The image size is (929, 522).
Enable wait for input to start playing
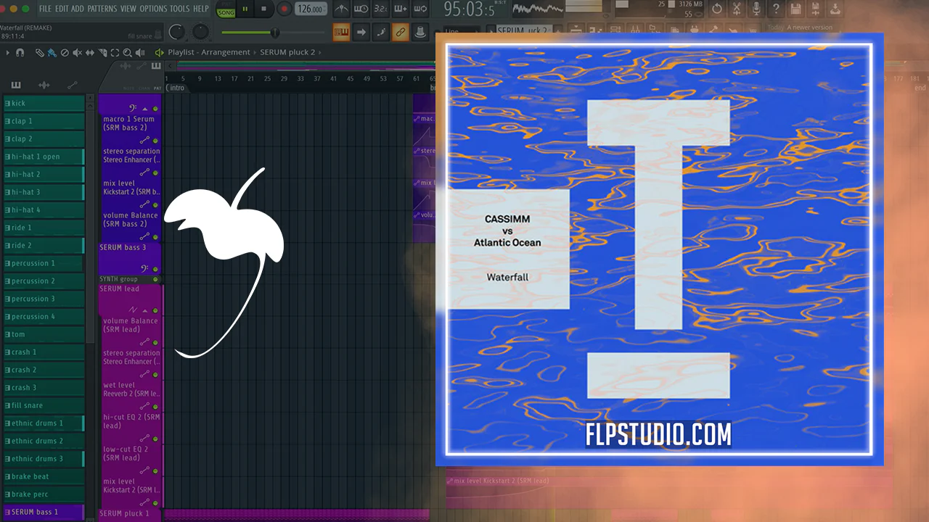tap(361, 9)
